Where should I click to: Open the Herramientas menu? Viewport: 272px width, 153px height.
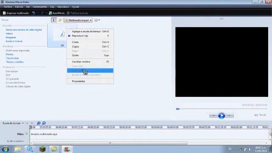pyautogui.click(x=40, y=7)
